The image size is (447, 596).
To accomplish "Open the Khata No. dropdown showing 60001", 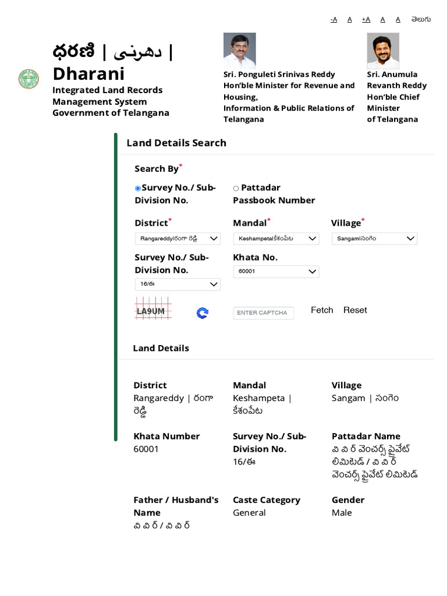I will [276, 271].
